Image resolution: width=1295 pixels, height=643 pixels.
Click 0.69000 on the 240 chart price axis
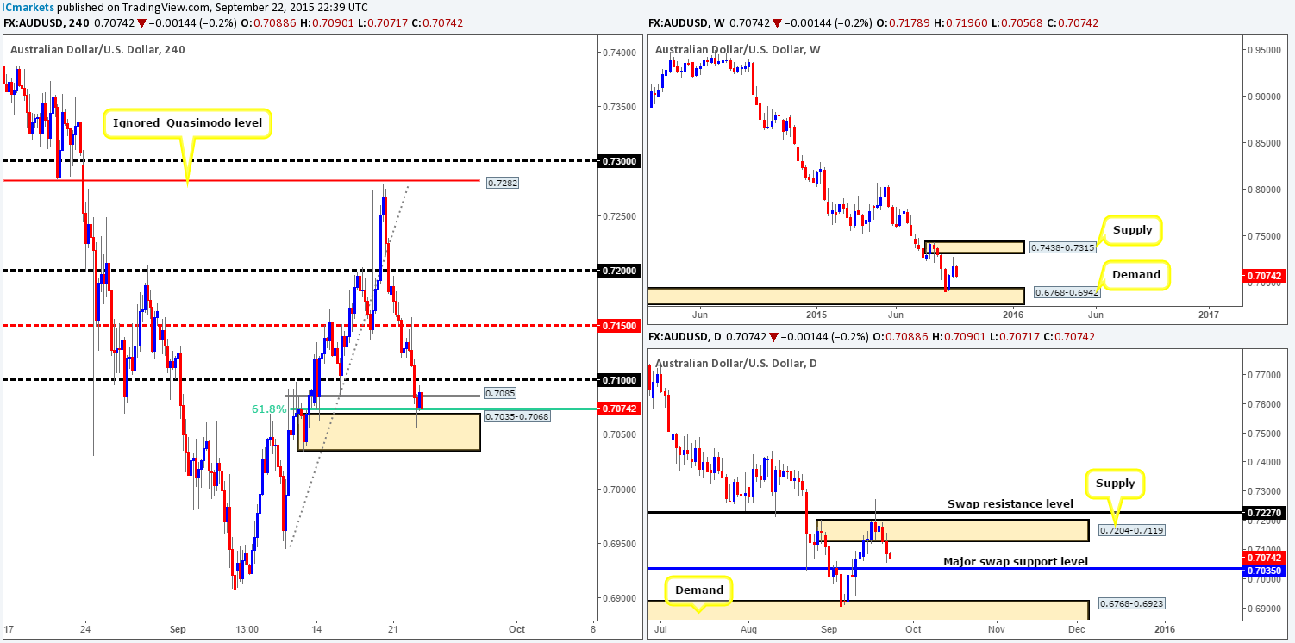pyautogui.click(x=617, y=598)
